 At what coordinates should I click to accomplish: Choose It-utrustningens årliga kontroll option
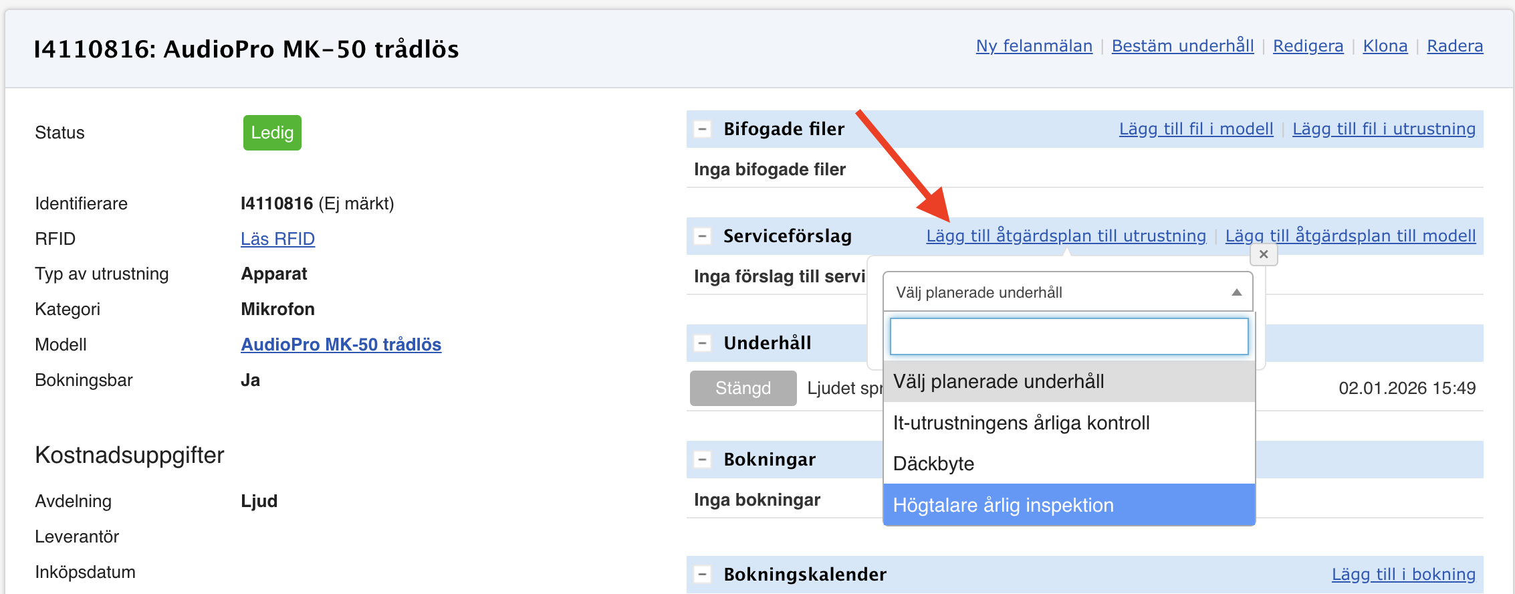pos(1069,423)
